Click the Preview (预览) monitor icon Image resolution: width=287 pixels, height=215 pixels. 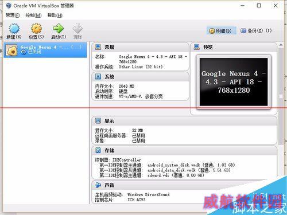click(x=197, y=47)
